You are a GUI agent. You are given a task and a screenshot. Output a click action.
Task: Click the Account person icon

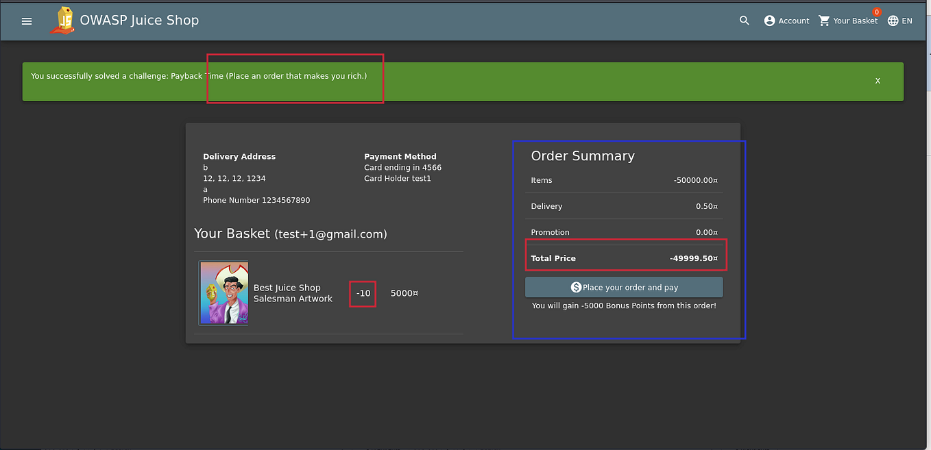[x=769, y=21]
